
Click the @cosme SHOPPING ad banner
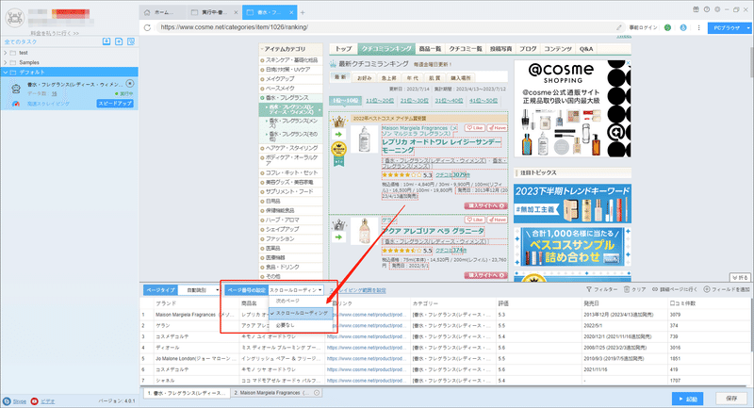[x=572, y=108]
